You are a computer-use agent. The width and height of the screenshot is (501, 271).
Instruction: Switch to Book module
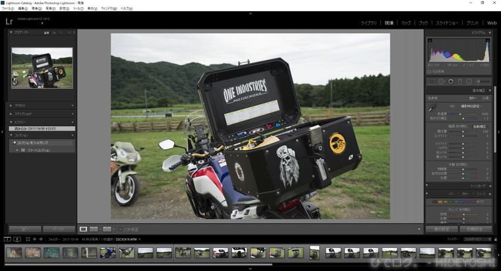tap(423, 23)
